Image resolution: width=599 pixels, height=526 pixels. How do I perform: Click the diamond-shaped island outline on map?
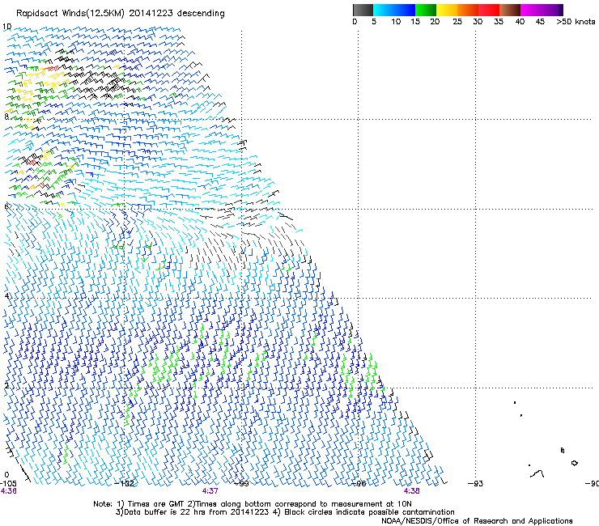(574, 463)
